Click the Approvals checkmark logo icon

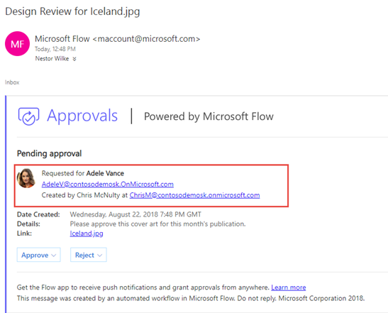tap(28, 116)
